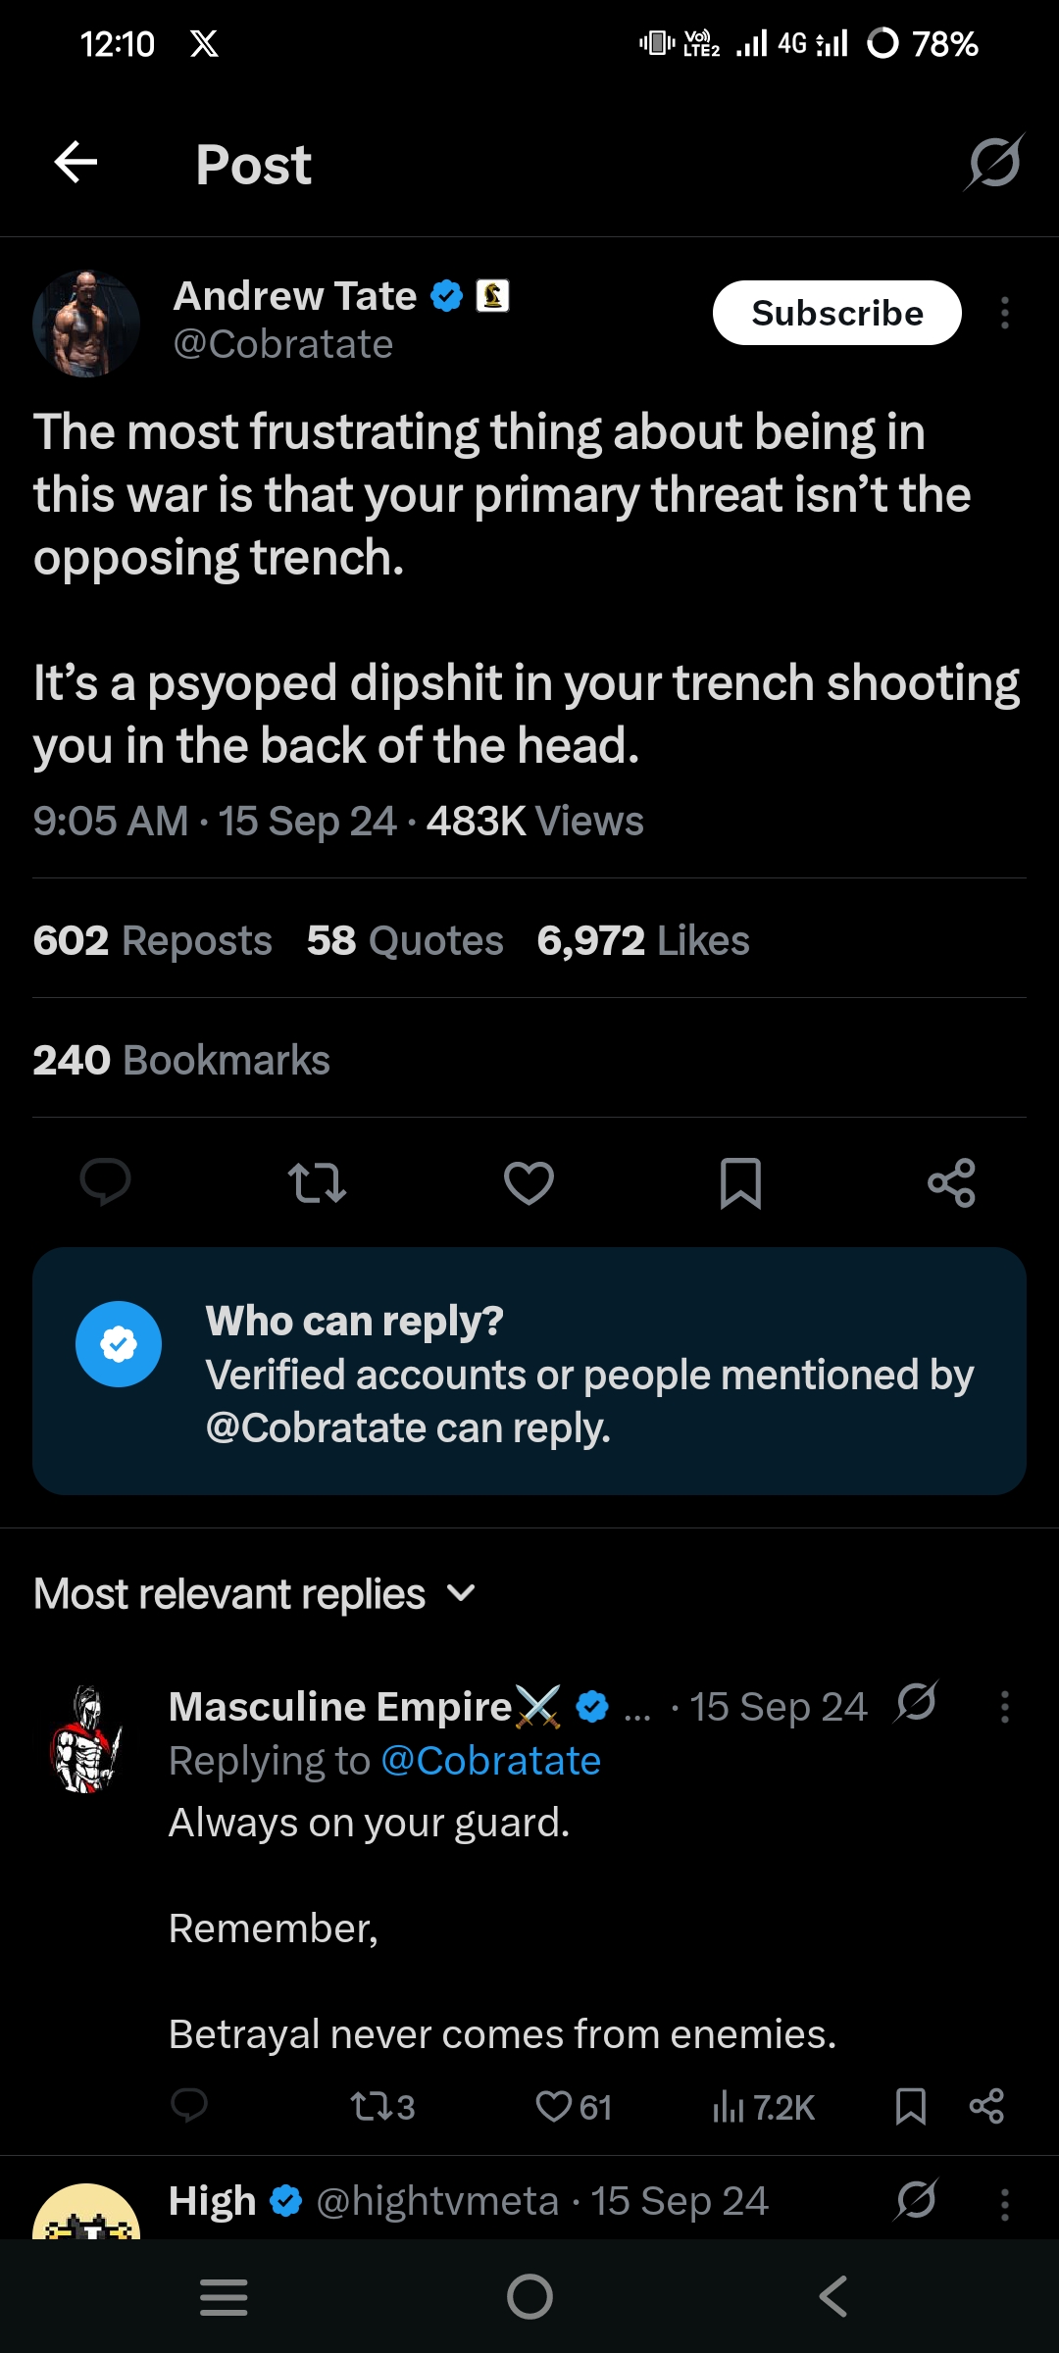
Task: Open views analytics on Masculine Empire reply
Action: 764,2107
